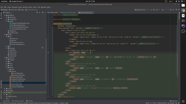Expand the migrations folder

point(6,19)
